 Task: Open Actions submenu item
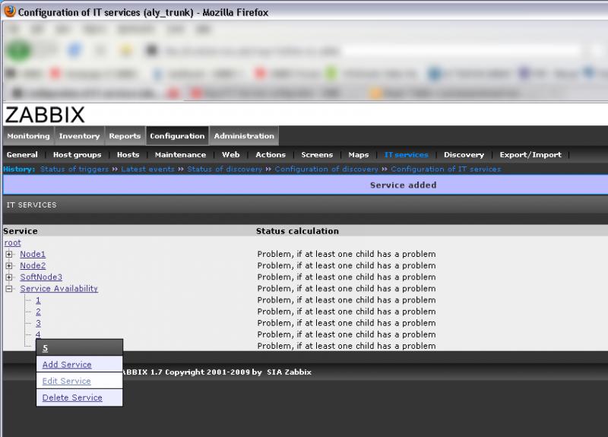click(x=271, y=155)
